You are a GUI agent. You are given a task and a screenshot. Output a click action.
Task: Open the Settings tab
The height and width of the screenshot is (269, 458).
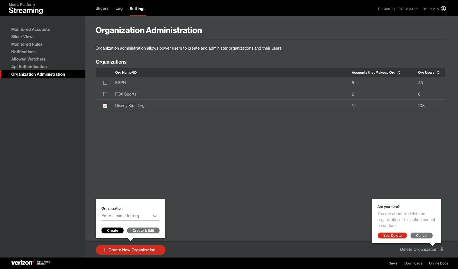coord(137,9)
